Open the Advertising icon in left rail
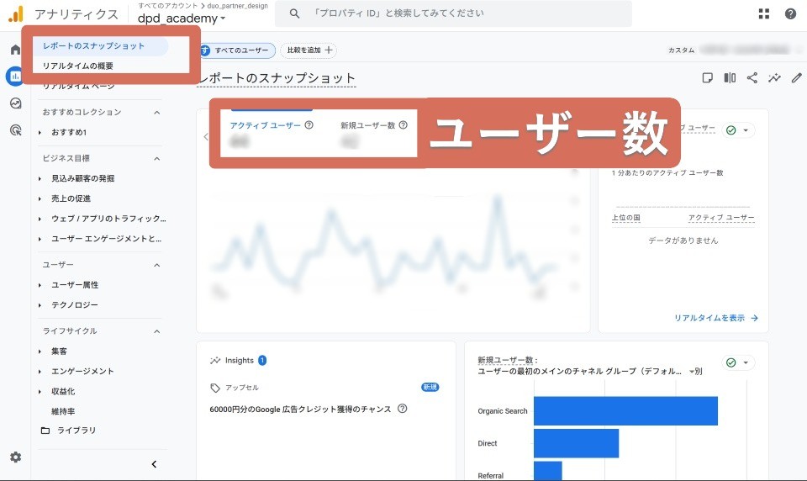807x481 pixels. (x=15, y=130)
